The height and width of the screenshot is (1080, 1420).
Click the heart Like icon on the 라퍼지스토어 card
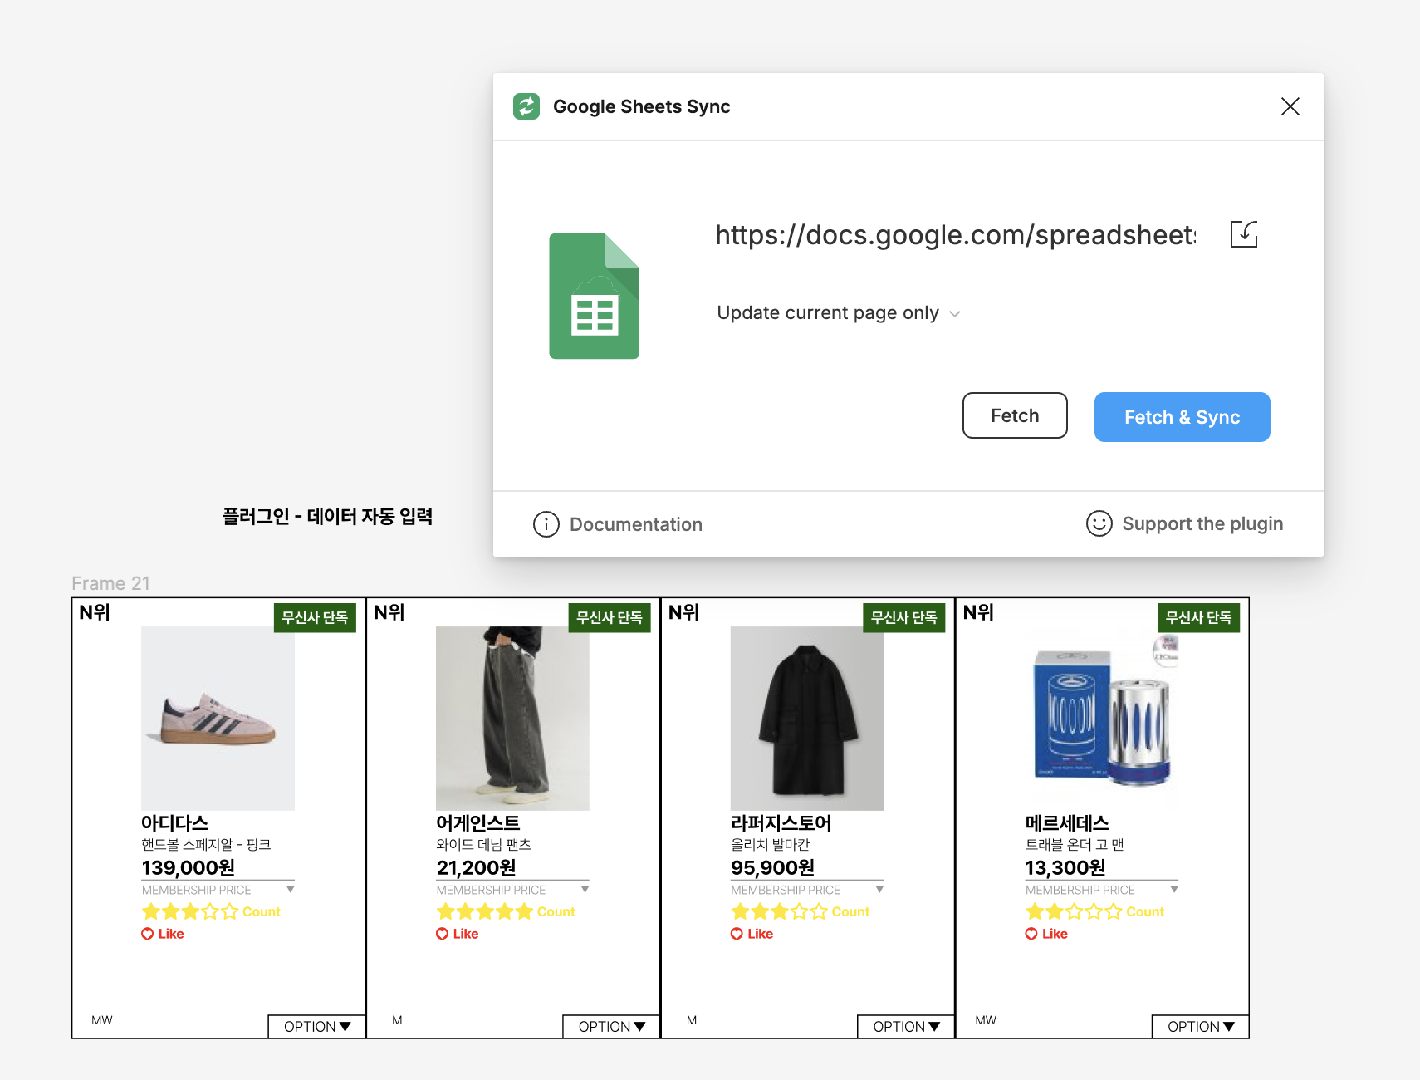(737, 934)
